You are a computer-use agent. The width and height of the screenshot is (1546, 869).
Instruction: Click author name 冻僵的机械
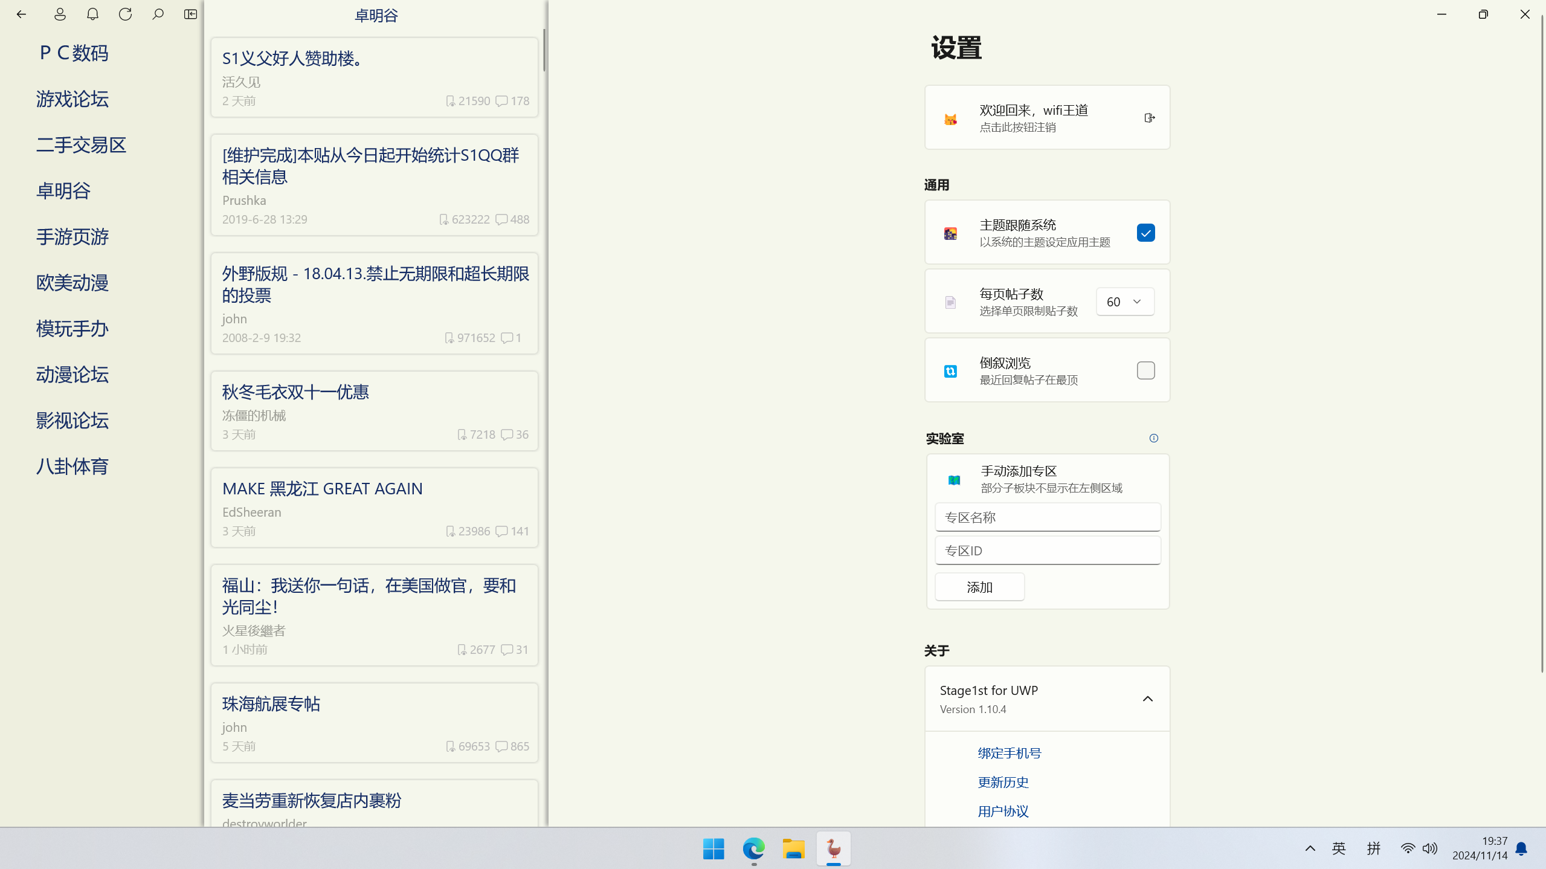coord(254,415)
